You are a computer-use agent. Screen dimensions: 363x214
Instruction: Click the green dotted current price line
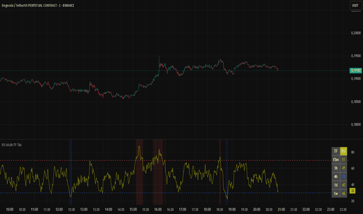click(x=174, y=70)
